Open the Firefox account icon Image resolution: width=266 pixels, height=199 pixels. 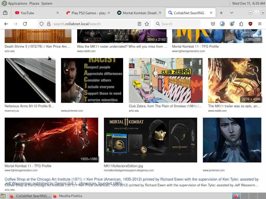(x=232, y=24)
